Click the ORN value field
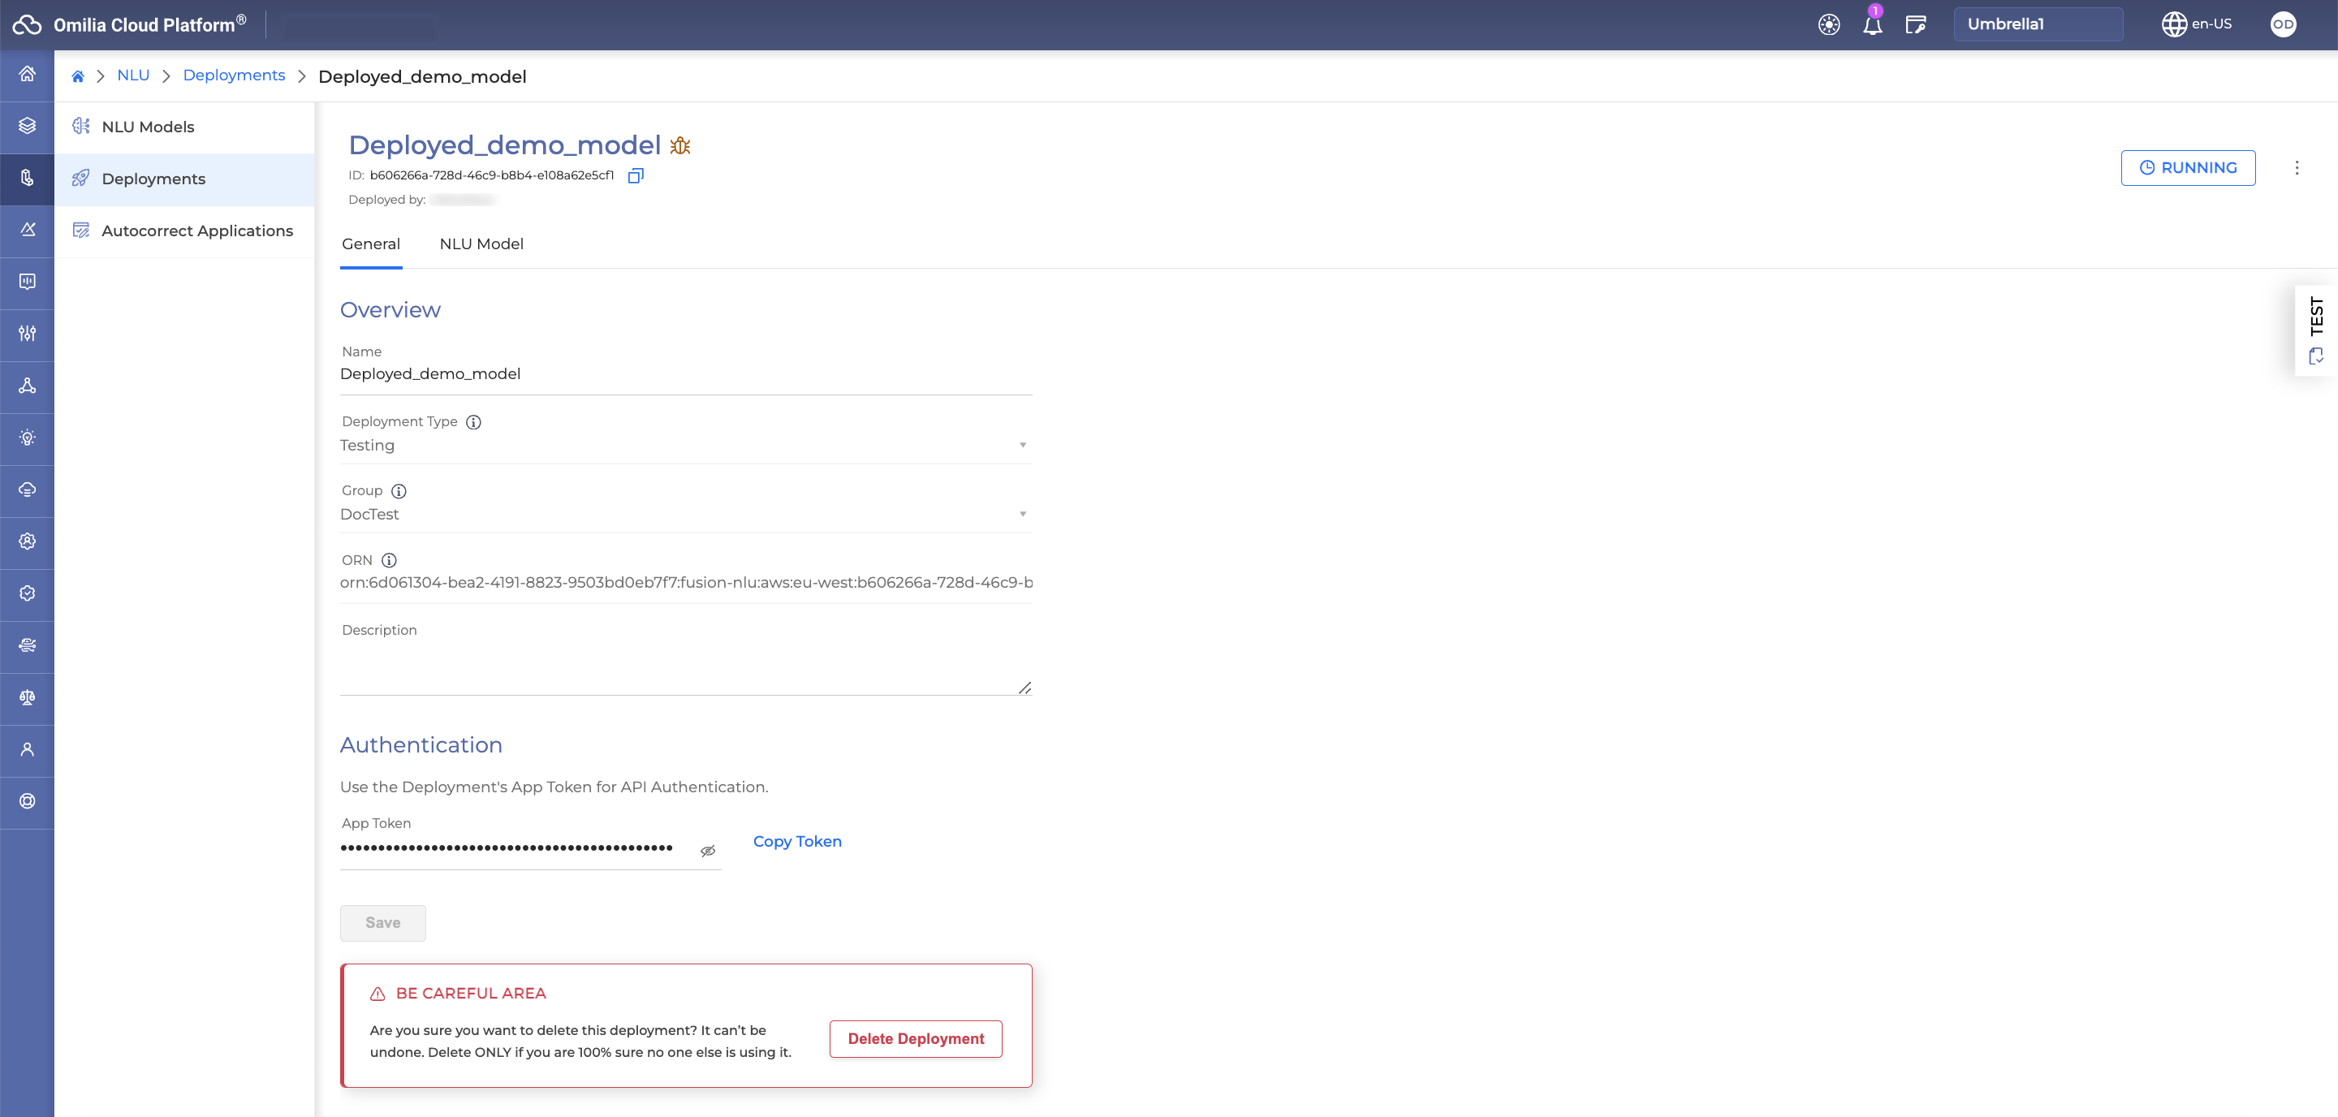This screenshot has height=1117, width=2338. coord(686,583)
